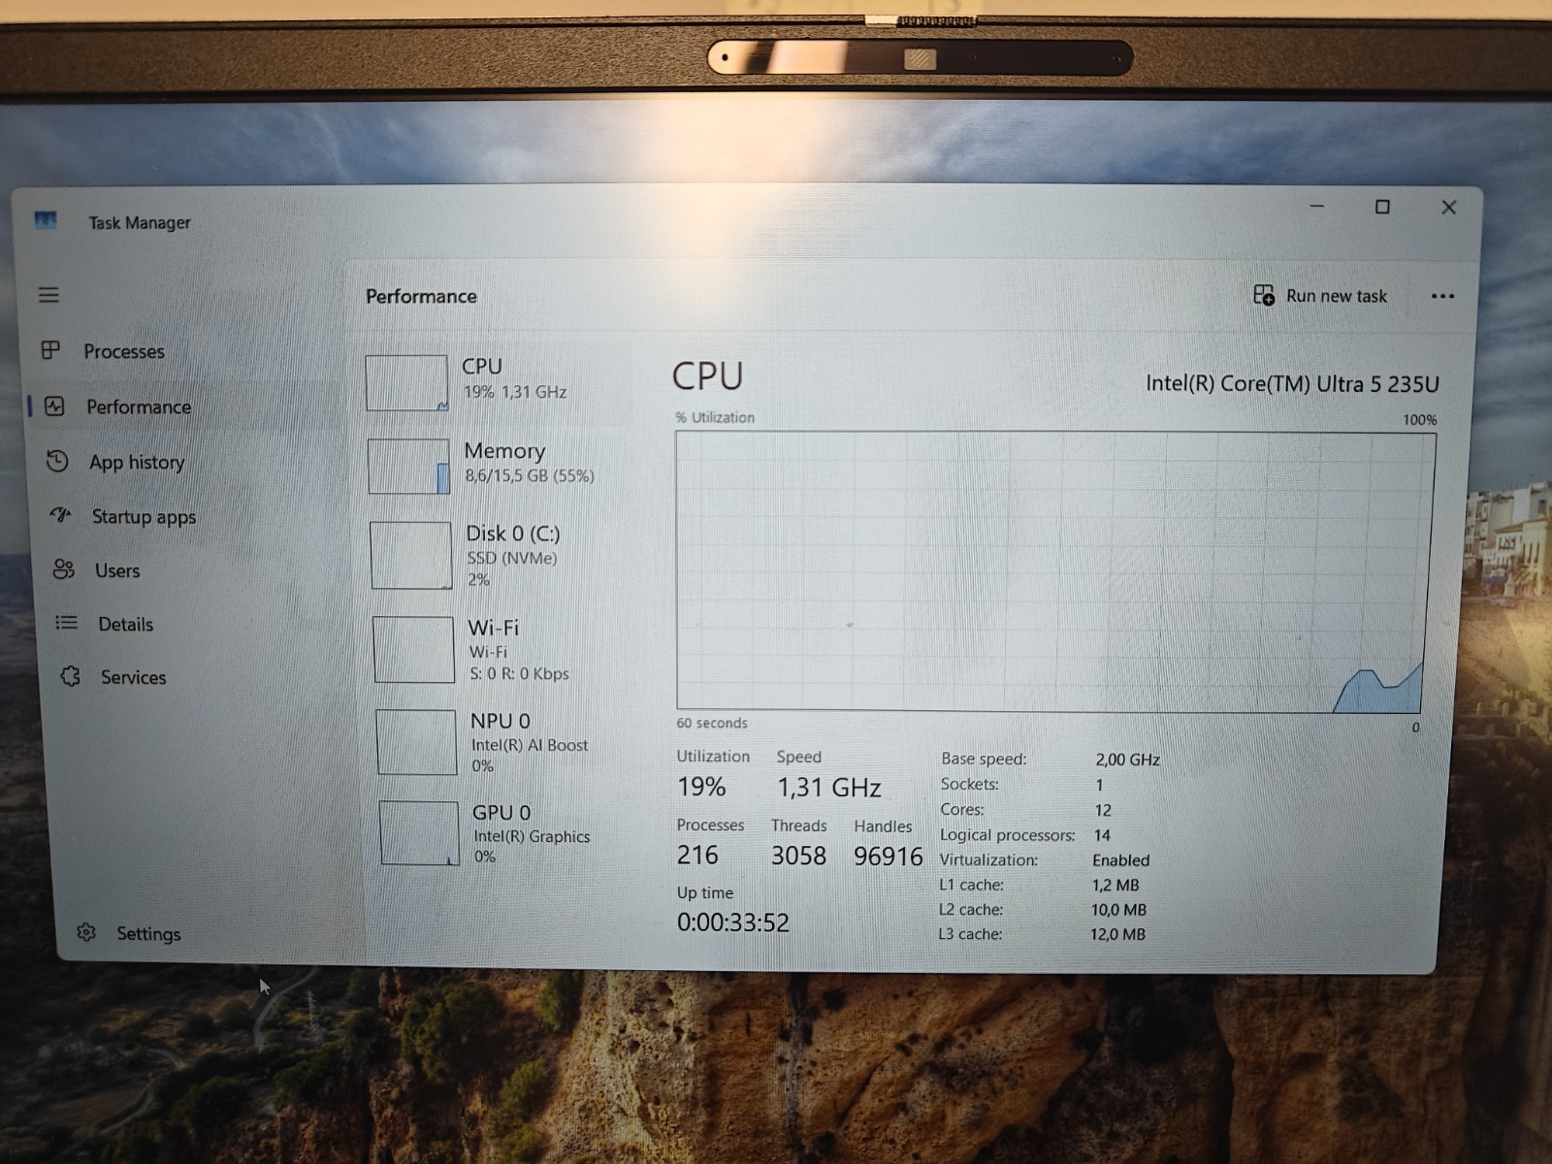
Task: Click the Run new task icon
Action: coord(1264,295)
